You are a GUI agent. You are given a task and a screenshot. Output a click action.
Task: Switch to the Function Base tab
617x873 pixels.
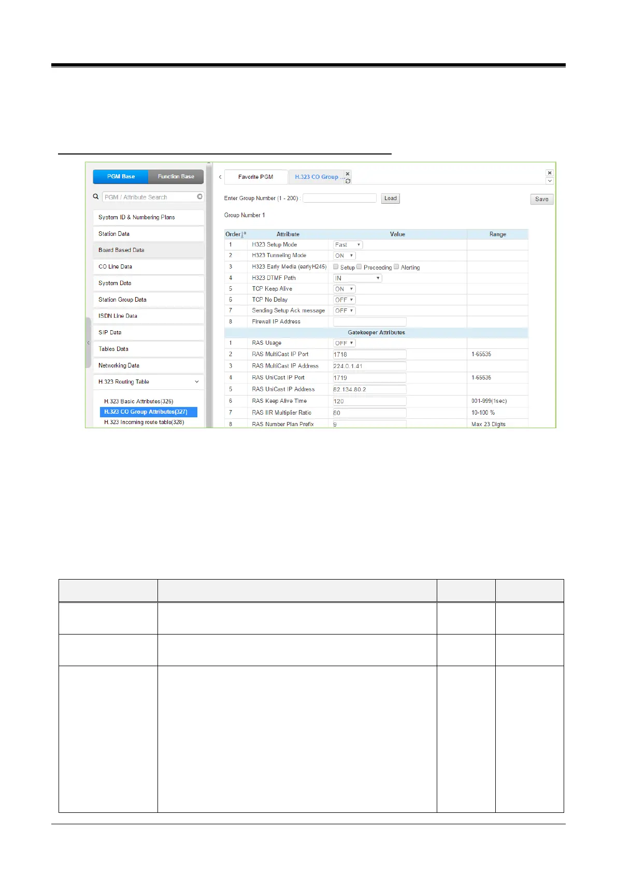176,177
